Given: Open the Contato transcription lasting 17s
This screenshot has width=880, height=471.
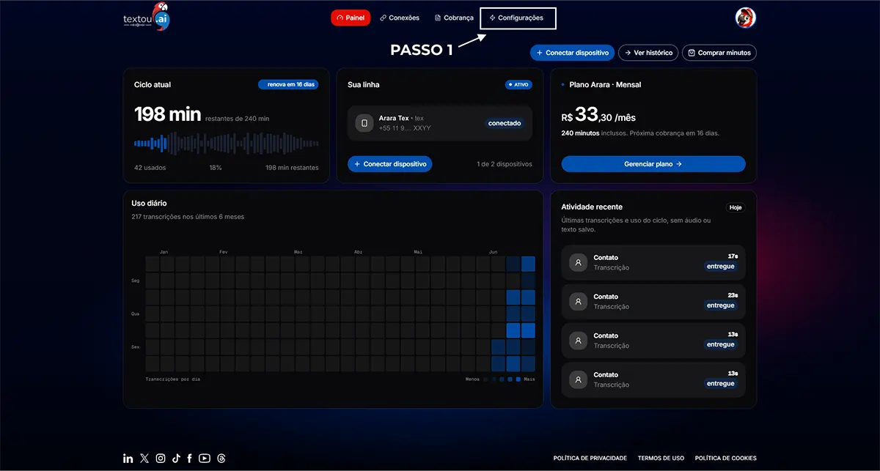Looking at the screenshot, I should coord(653,262).
